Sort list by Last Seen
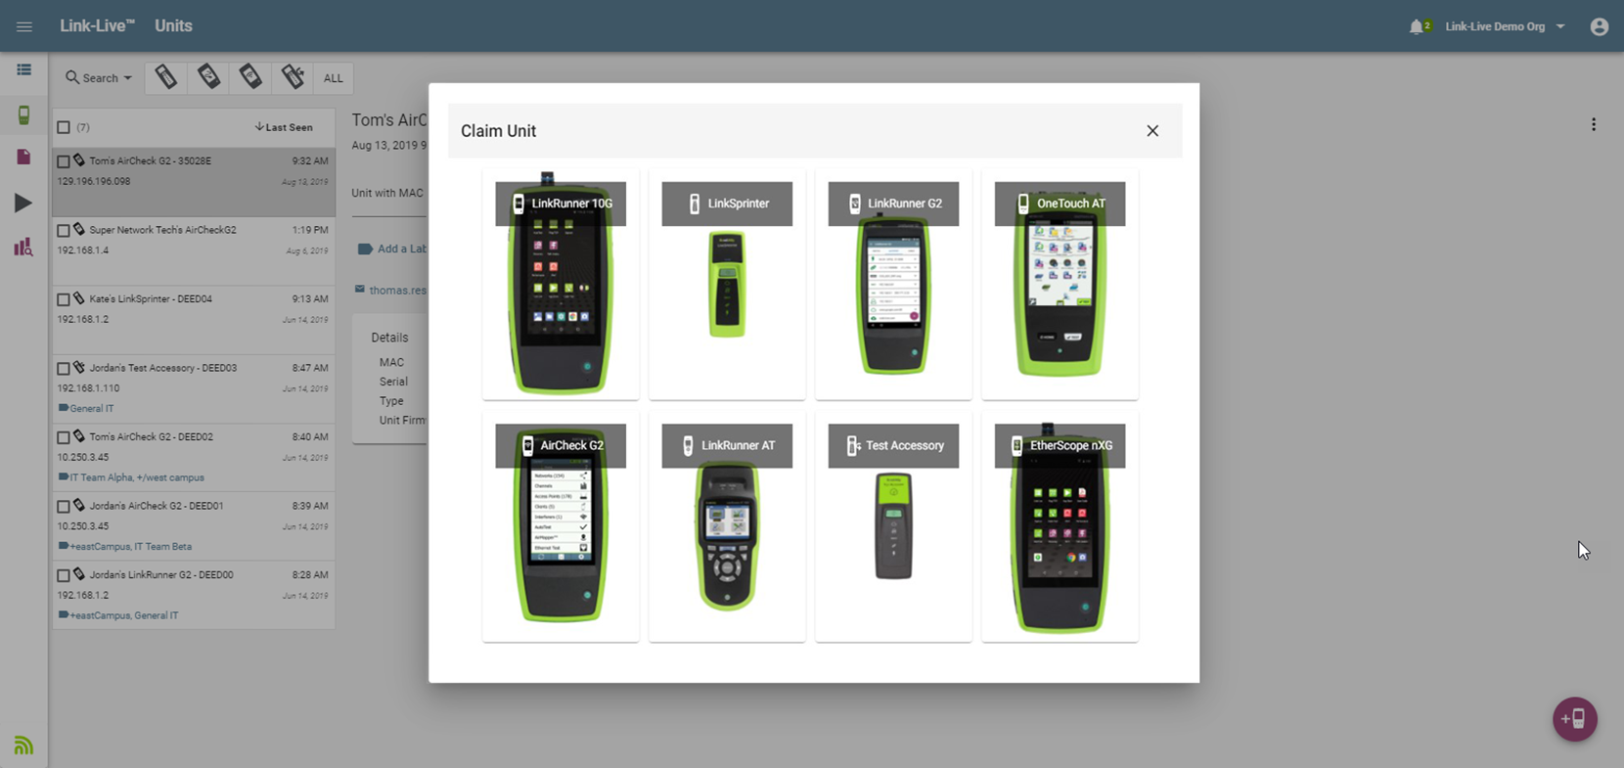 click(284, 127)
